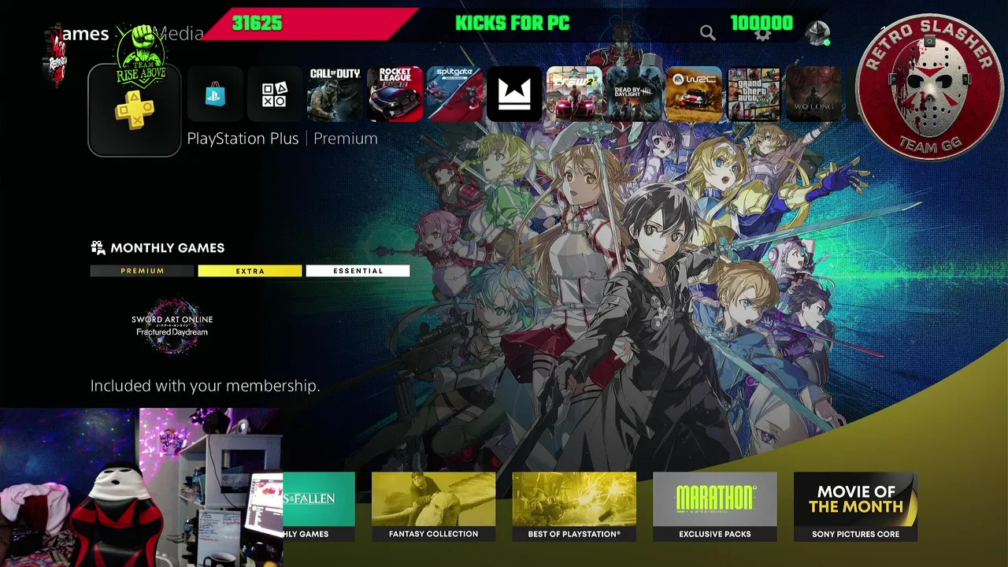Click the KICKS FOR PC overlay text
Image resolution: width=1008 pixels, height=567 pixels.
(x=512, y=23)
